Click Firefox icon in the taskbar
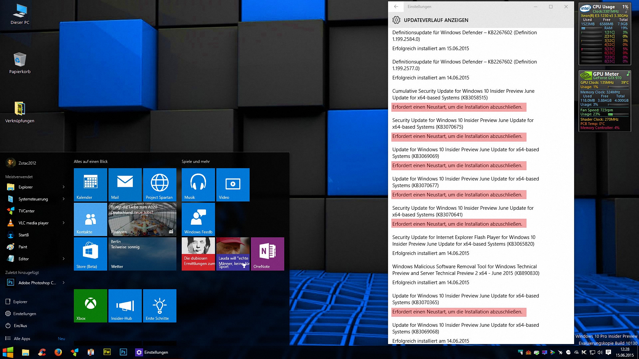This screenshot has height=359, width=639. point(58,352)
